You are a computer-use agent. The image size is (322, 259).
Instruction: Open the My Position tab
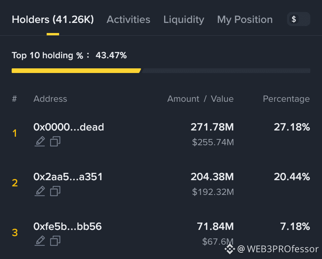click(245, 20)
